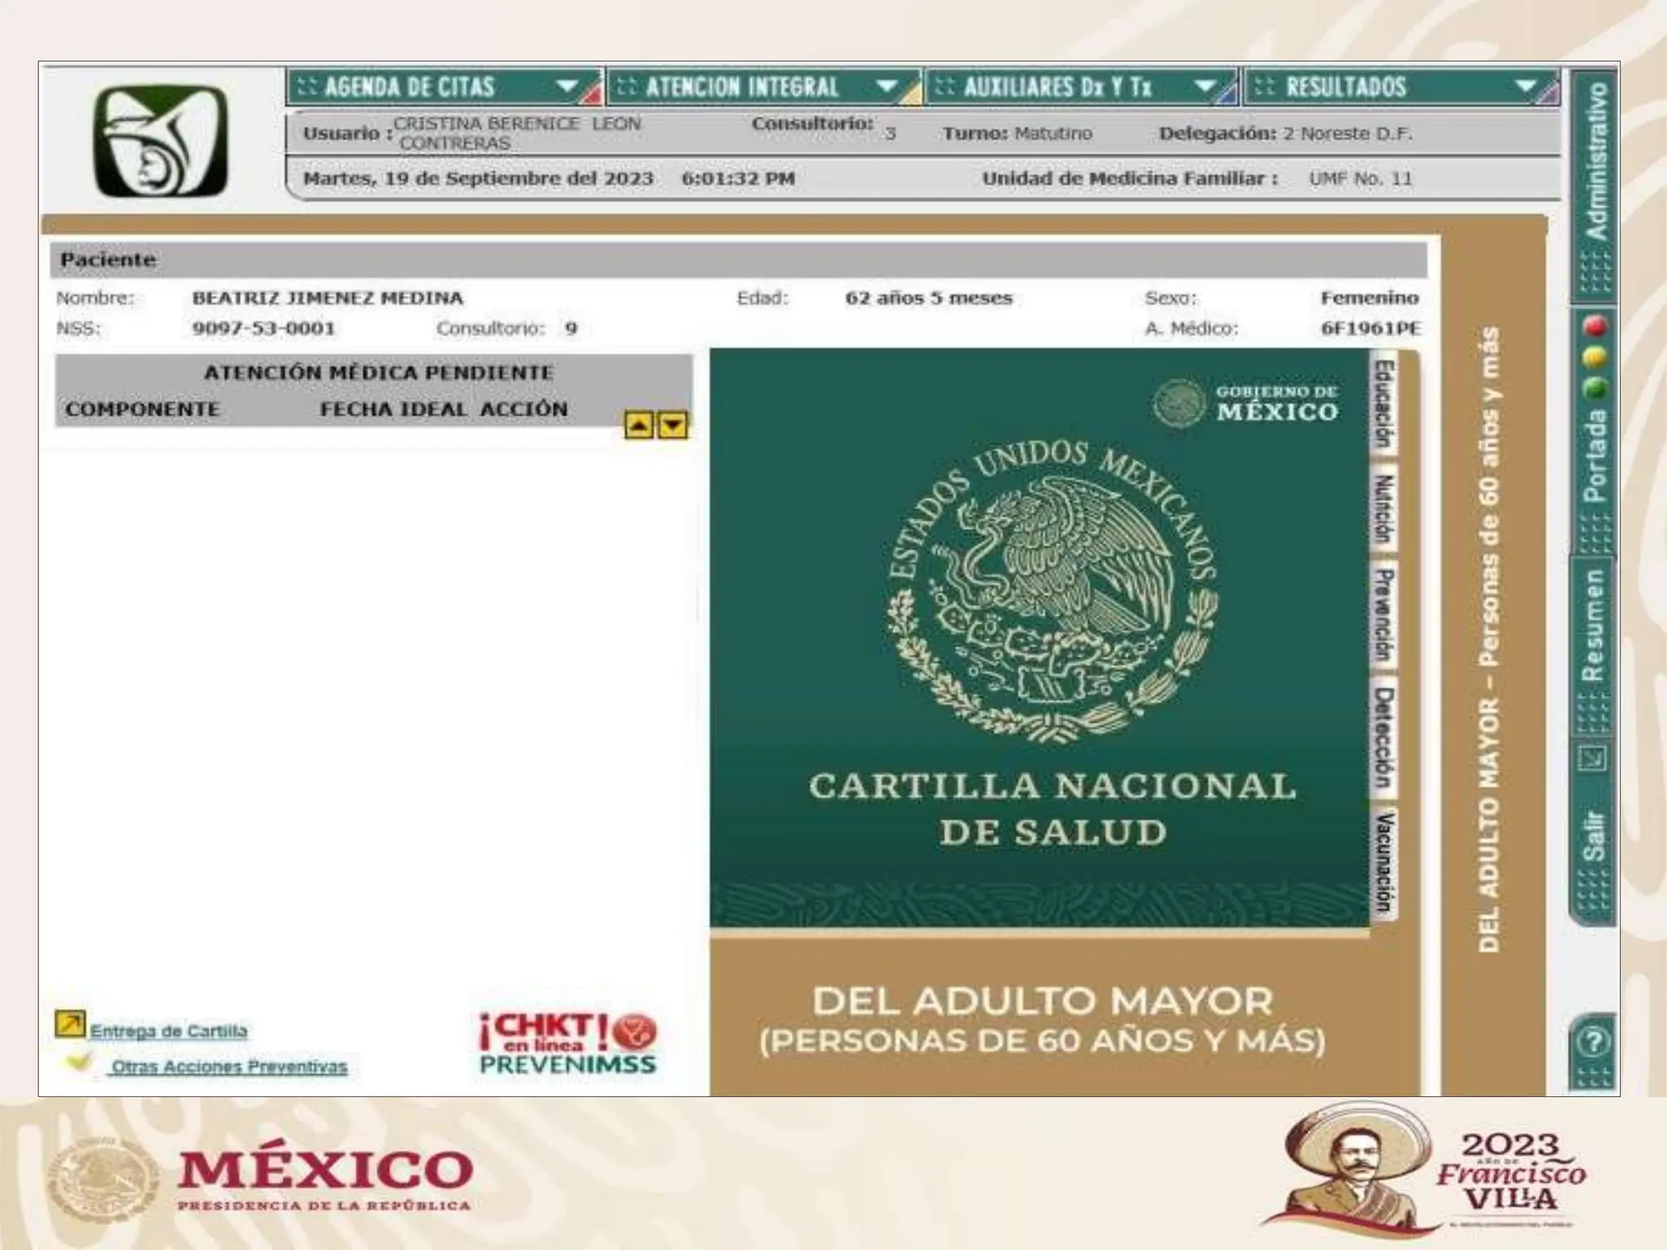The image size is (1667, 1250).
Task: Open help via question mark icon
Action: tap(1592, 1041)
